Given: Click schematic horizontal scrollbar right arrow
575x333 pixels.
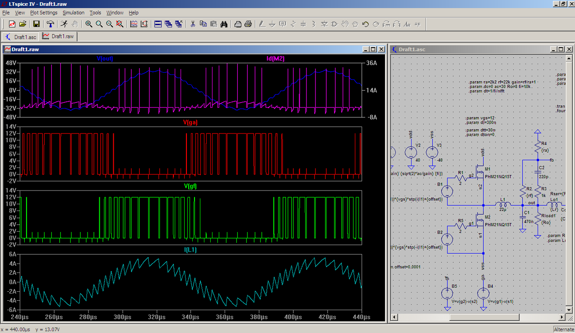Looking at the screenshot, I should (x=562, y=317).
